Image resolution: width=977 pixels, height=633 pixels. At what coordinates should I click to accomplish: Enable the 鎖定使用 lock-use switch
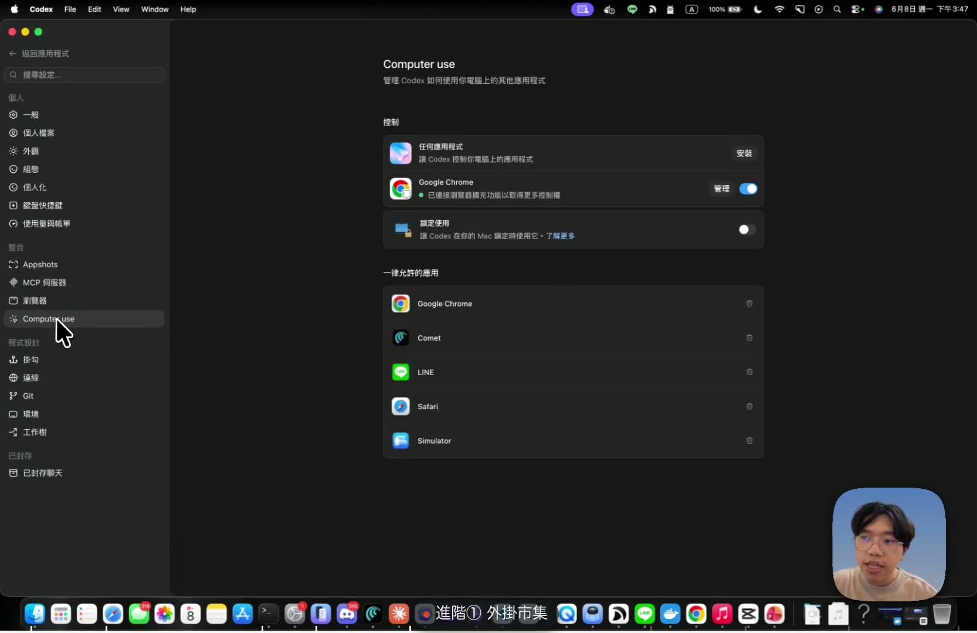point(748,230)
